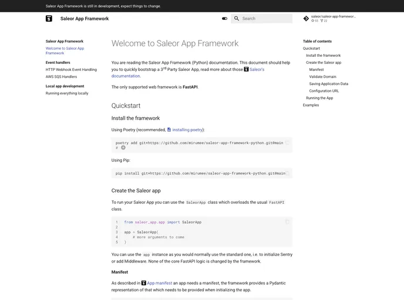Click the search magnifier icon
404x300 pixels.
point(237,19)
